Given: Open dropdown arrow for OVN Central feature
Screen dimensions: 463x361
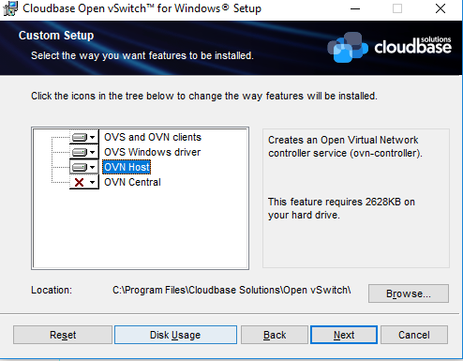Looking at the screenshot, I should [93, 182].
